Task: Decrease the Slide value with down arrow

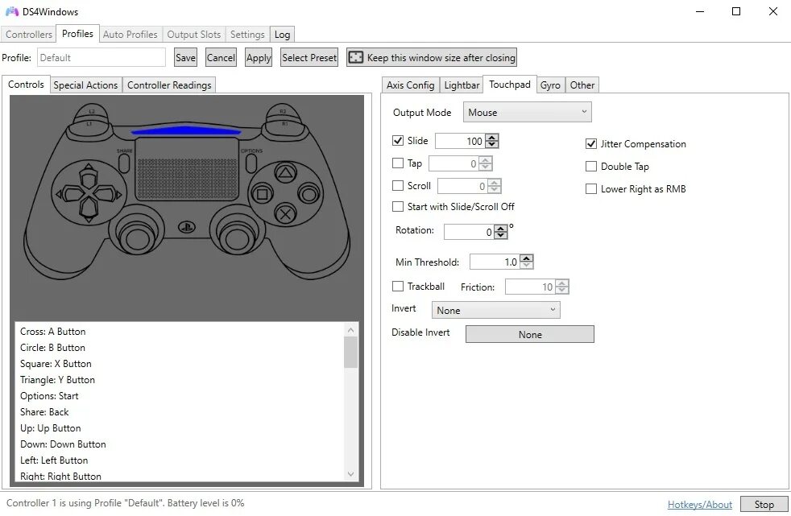Action: 492,145
